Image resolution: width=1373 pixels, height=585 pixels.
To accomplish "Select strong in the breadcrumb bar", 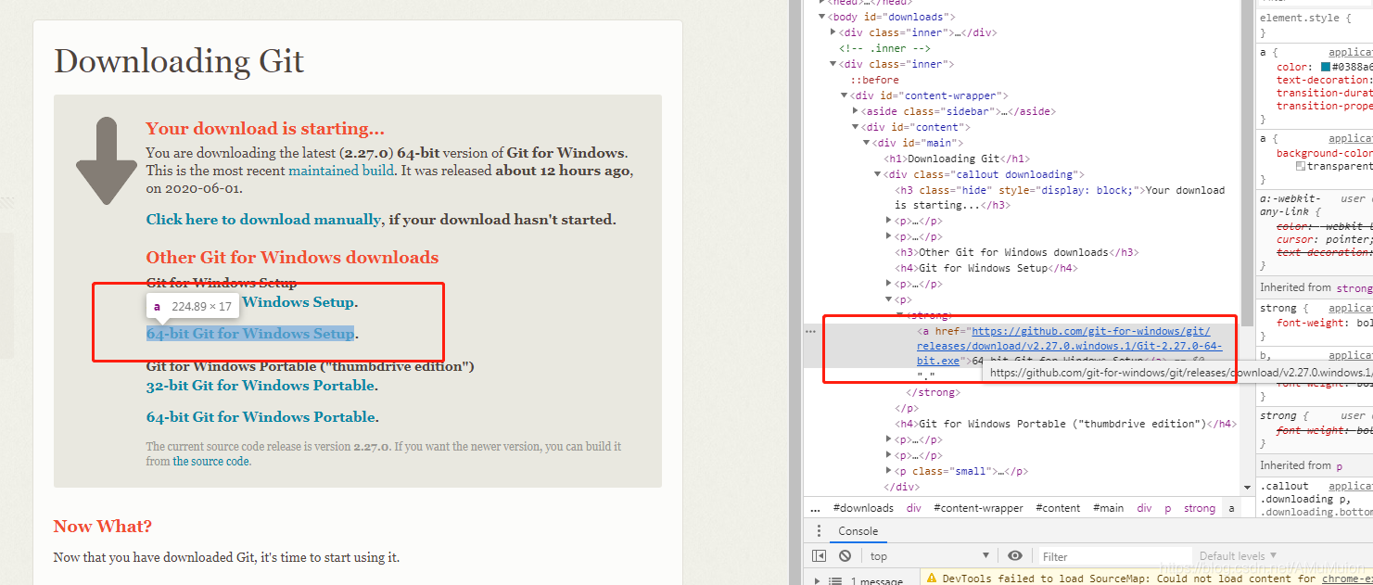I will [1199, 508].
